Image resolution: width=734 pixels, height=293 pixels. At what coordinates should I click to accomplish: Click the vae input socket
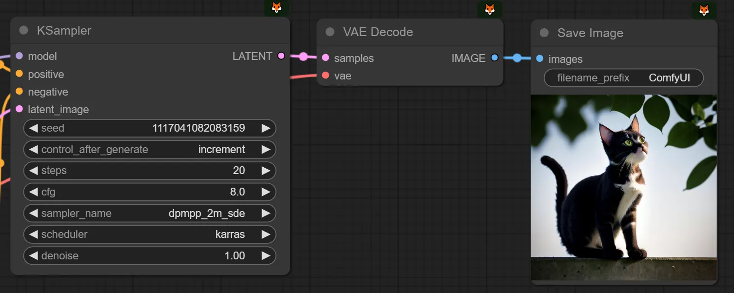point(326,76)
